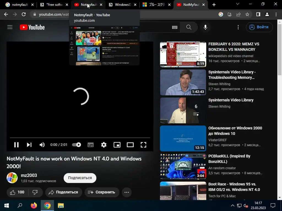This screenshot has width=282, height=211.
Task: Bookmark this page with the star
Action: tap(247, 14)
